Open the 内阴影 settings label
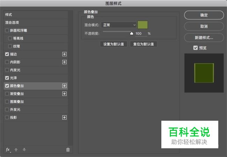The width and height of the screenshot is (227, 157). [x=15, y=62]
